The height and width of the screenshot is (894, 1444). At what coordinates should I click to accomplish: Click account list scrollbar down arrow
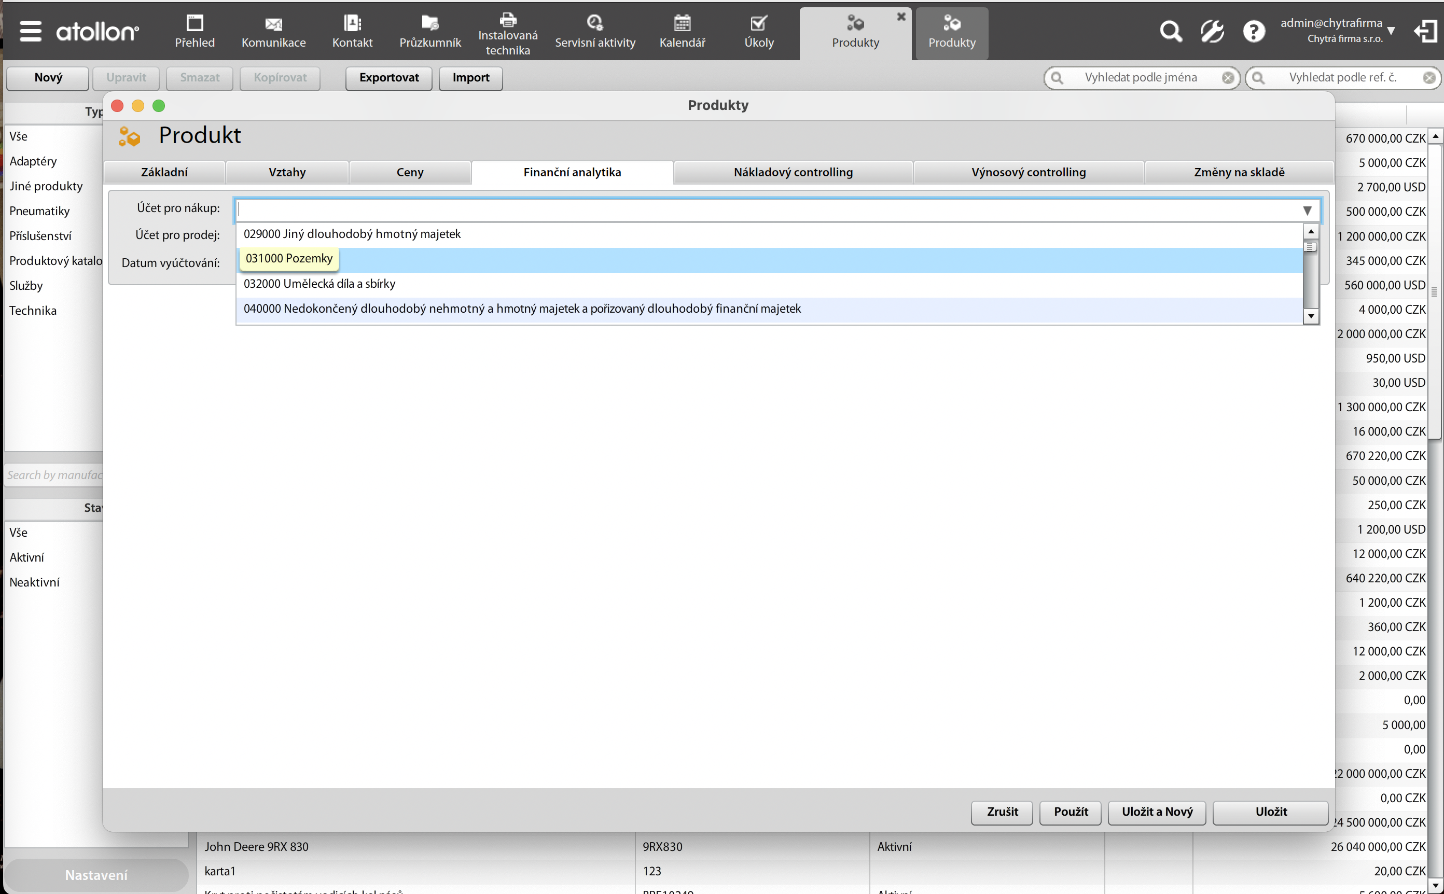pyautogui.click(x=1311, y=316)
